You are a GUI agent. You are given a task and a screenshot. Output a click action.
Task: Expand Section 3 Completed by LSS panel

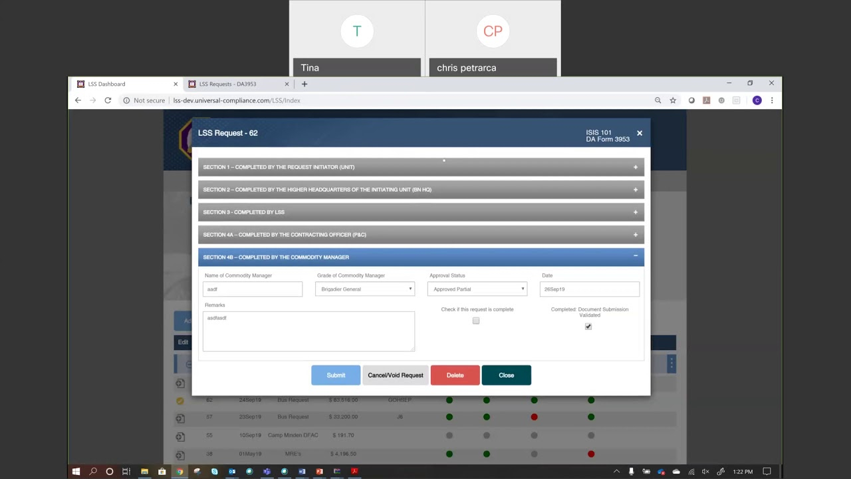421,212
